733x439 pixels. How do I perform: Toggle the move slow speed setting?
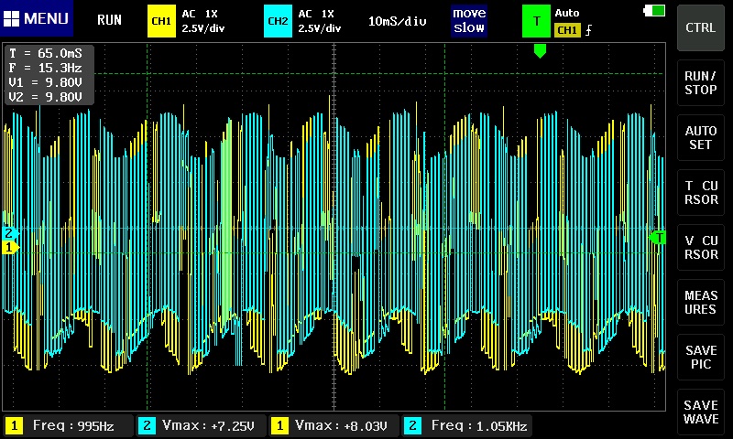pyautogui.click(x=469, y=20)
